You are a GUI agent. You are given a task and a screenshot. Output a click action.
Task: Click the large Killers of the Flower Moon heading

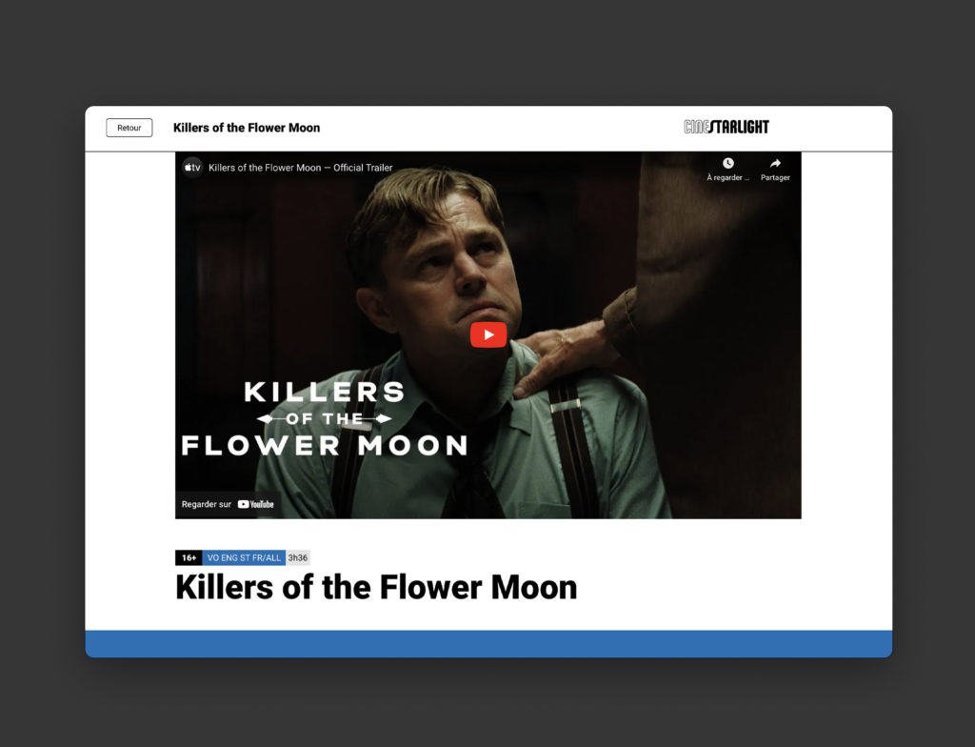(376, 587)
